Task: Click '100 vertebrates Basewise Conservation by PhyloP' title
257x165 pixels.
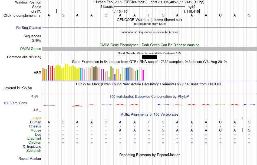Action: click(149, 97)
